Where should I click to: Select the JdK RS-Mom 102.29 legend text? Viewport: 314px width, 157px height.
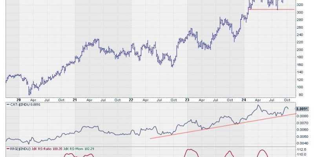pos(79,149)
